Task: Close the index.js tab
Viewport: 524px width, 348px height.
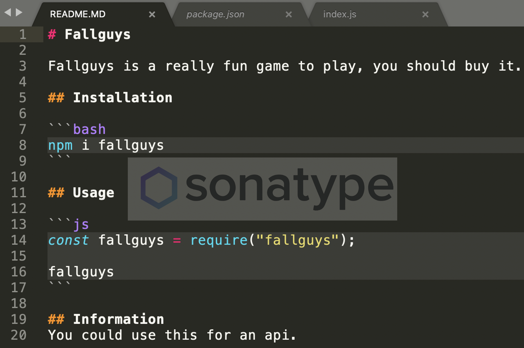Action: [x=425, y=14]
